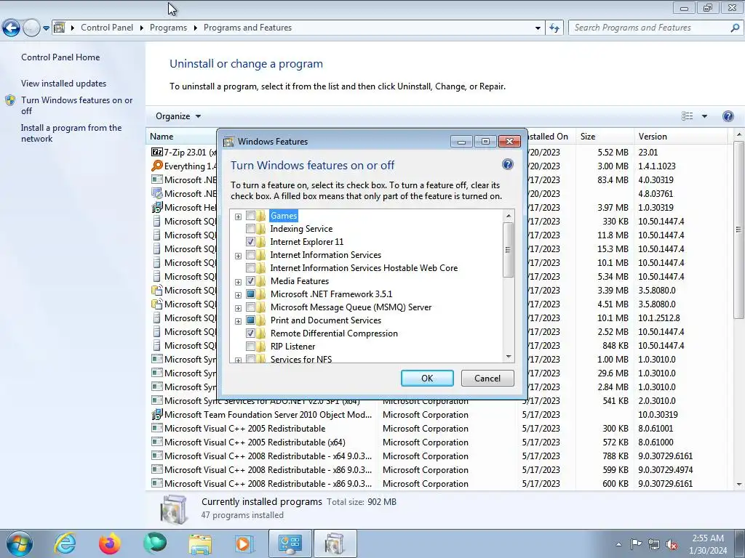This screenshot has width=745, height=558.
Task: Click the network tray icon
Action: click(x=654, y=544)
